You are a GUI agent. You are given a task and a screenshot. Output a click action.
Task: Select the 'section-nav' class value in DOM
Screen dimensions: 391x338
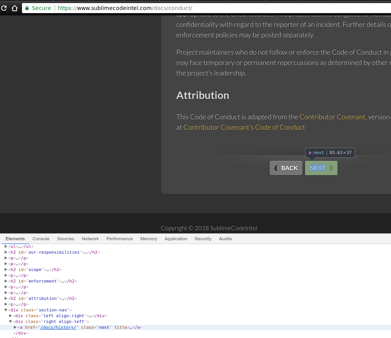pos(53,310)
